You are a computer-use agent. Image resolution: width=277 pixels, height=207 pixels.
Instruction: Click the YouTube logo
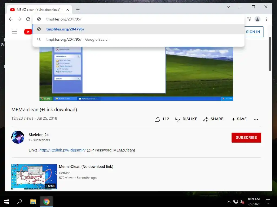28,32
